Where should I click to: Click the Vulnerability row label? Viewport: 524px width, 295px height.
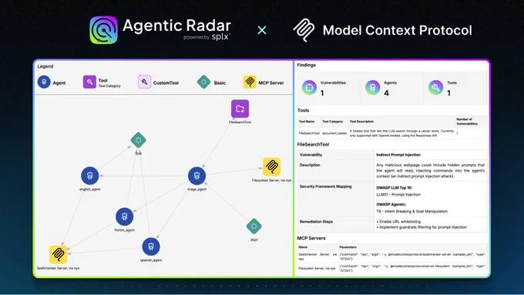(x=311, y=155)
